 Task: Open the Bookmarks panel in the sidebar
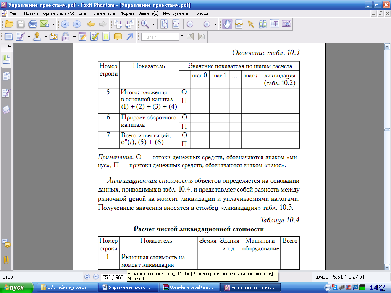point(6,60)
